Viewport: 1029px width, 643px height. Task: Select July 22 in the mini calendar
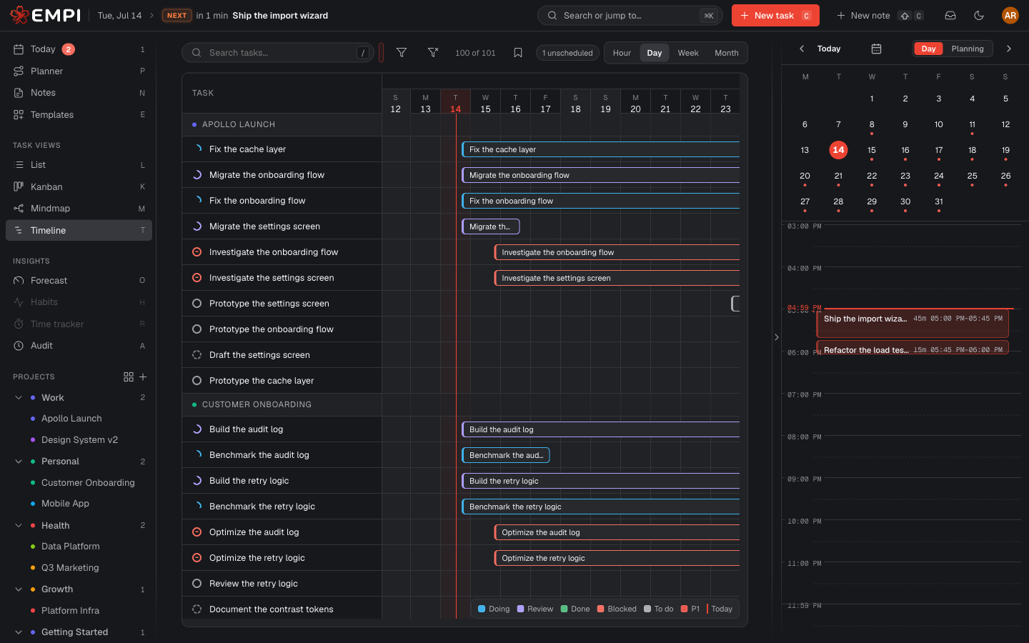point(872,176)
